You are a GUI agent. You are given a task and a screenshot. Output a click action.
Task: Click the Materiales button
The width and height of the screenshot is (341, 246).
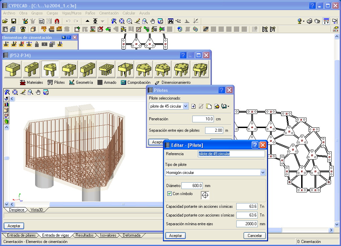click(x=31, y=82)
